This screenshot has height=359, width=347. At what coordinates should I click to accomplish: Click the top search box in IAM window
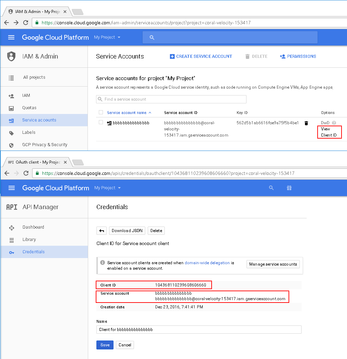[230, 37]
